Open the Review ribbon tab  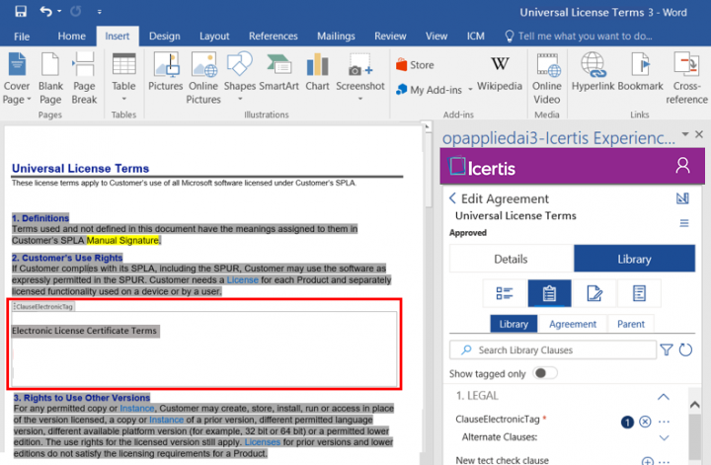tap(390, 36)
